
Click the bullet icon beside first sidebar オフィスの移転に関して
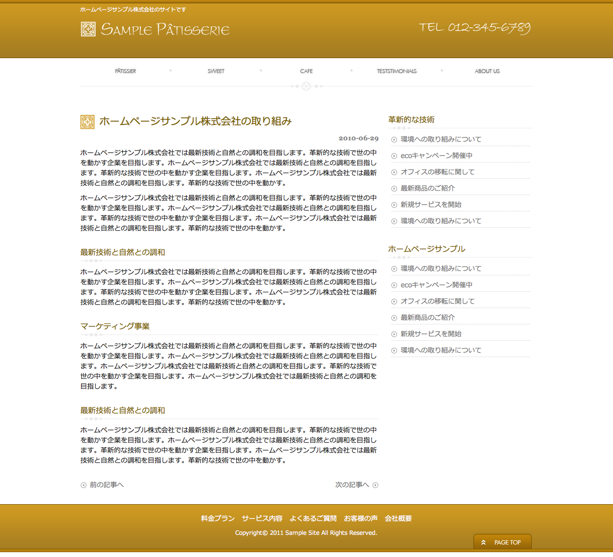coord(394,173)
